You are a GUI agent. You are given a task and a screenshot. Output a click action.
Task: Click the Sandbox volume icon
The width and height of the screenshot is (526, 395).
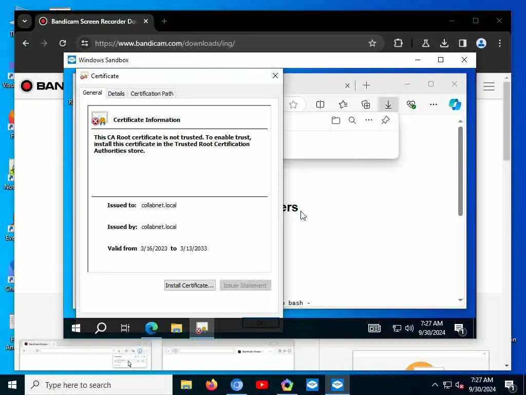pyautogui.click(x=409, y=328)
